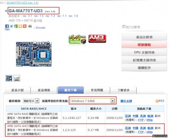
Task: Open the 常見問題 tab
Action: point(97,90)
